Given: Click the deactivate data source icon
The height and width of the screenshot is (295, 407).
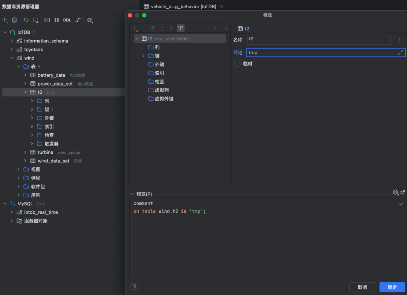Looking at the screenshot, I should [35, 20].
